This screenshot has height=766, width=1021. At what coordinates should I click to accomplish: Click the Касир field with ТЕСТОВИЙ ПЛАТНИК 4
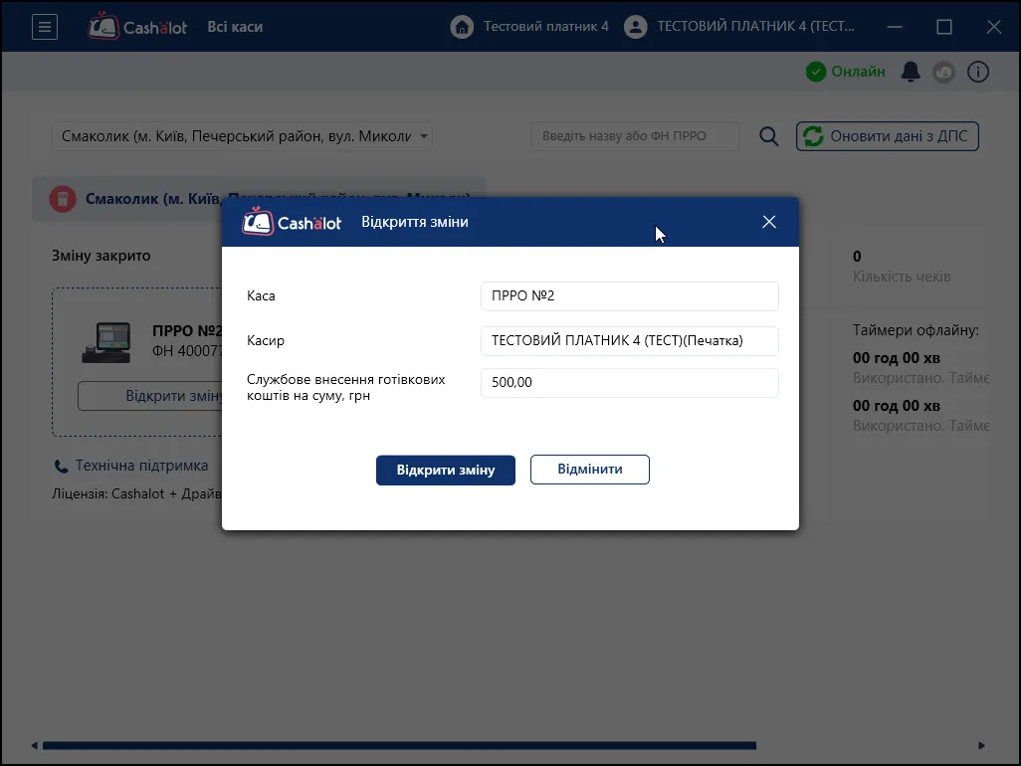[x=630, y=341]
